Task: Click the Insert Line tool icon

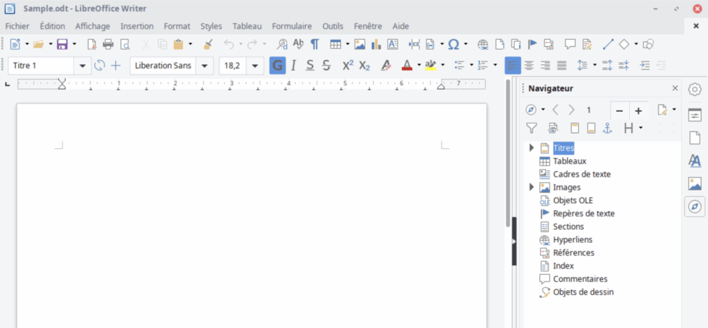Action: pyautogui.click(x=608, y=44)
